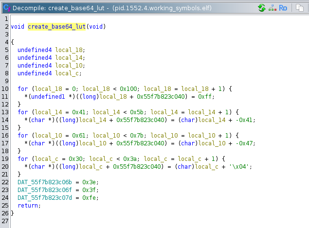Click the 0x3f value on line 23

pos(89,190)
